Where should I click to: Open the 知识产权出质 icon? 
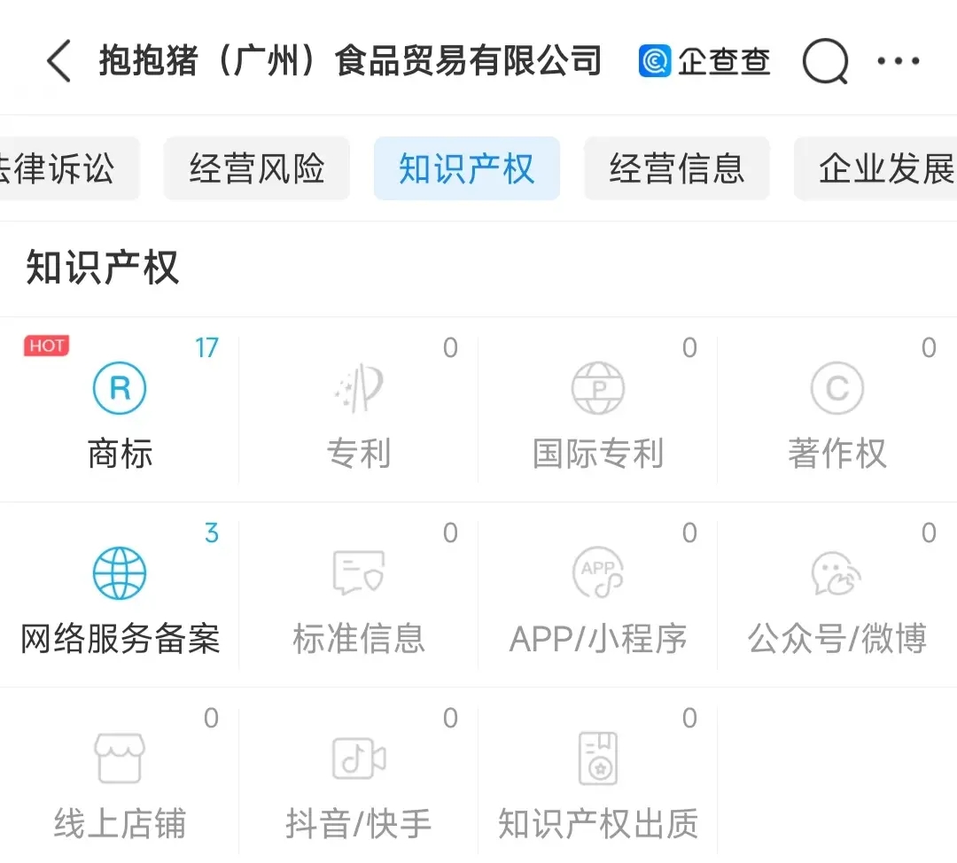(x=598, y=758)
